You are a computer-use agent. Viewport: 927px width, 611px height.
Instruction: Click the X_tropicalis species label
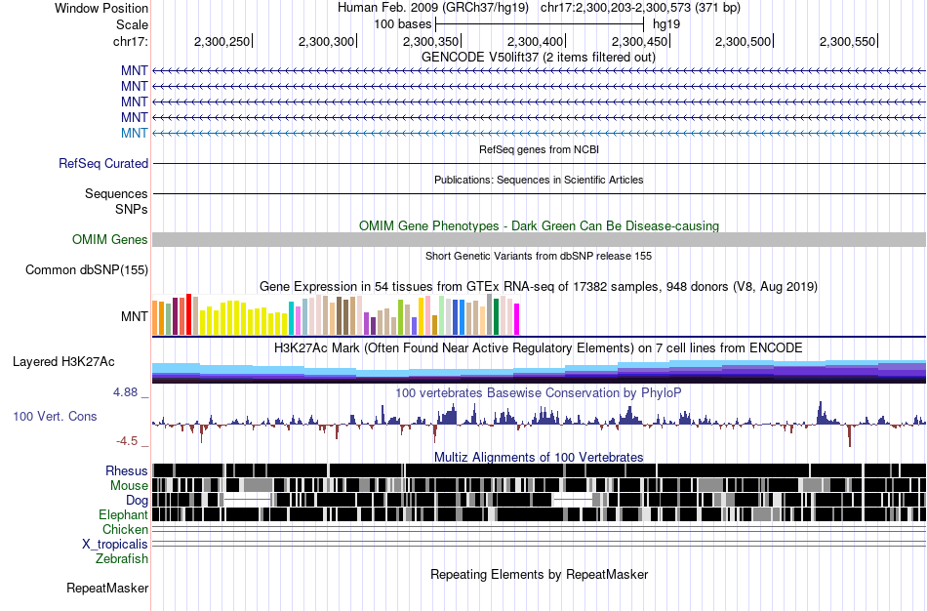point(115,545)
